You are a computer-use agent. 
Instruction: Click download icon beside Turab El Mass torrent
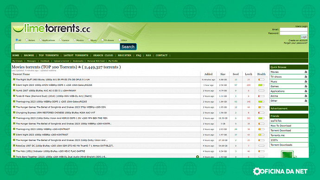14,96
